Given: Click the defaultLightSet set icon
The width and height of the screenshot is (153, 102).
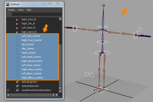Looking at the screenshot, I should tap(17, 82).
